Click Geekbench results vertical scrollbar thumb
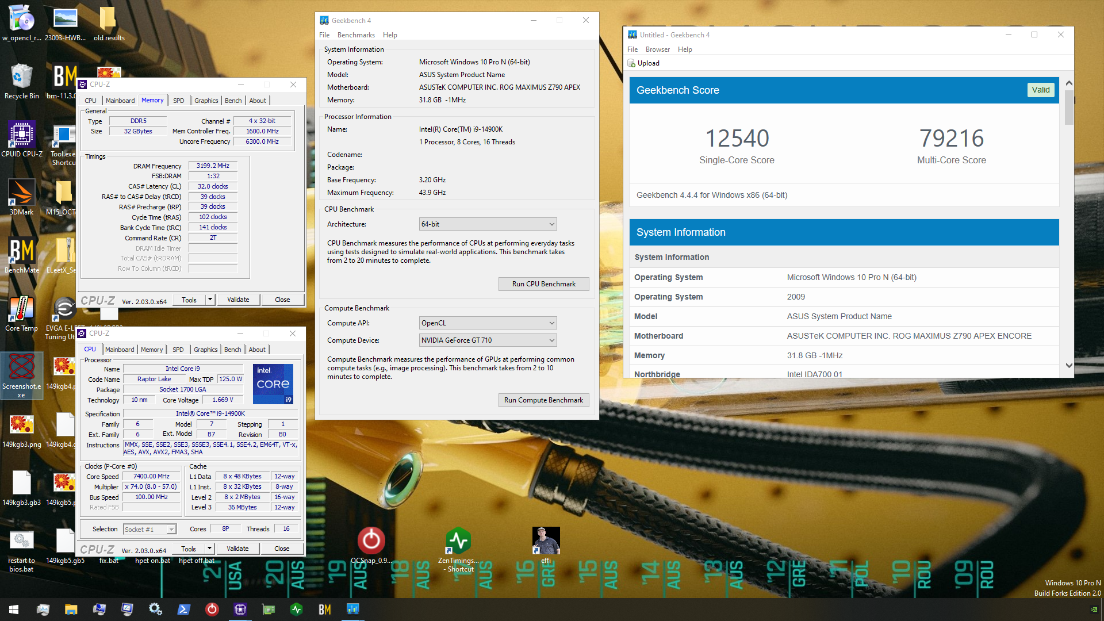The height and width of the screenshot is (621, 1104). click(x=1069, y=108)
